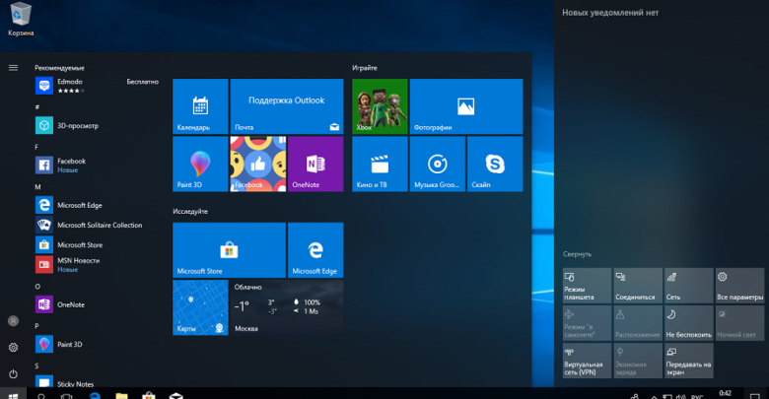Screen dimensions: 769x399
Task: Launch the Кино и ТВ tile
Action: (x=380, y=164)
